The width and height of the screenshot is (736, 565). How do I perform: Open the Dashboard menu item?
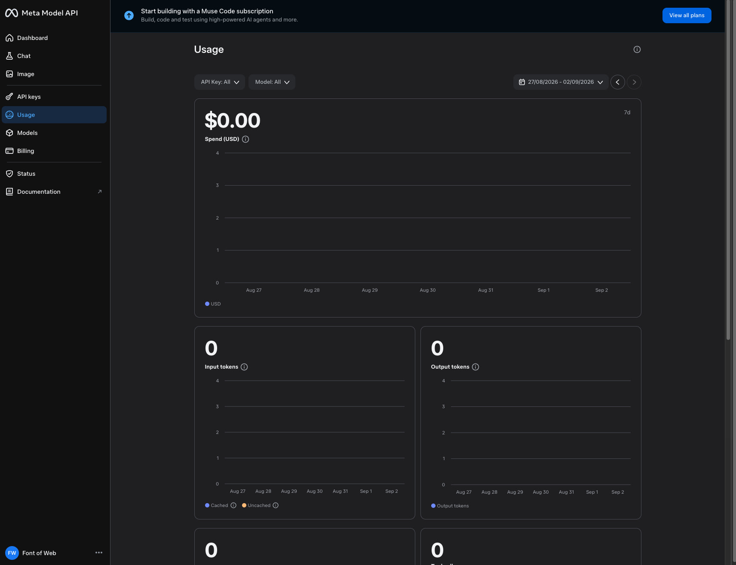[54, 38]
